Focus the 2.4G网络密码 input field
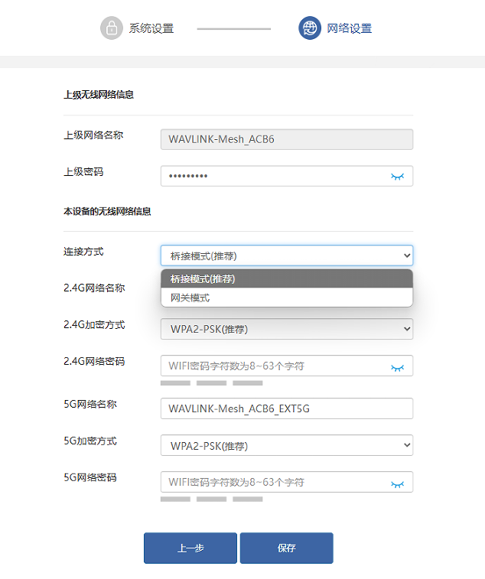Viewport: 485px width, 579px height. point(272,366)
